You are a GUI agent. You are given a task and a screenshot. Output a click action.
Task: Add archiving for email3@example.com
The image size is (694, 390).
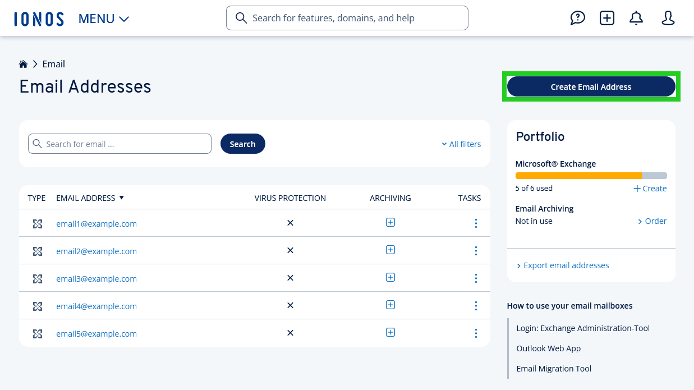(390, 277)
